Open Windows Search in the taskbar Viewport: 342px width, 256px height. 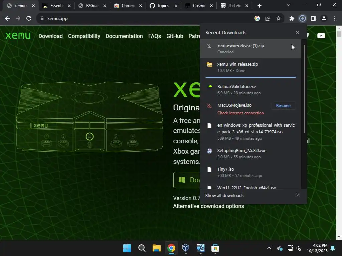(x=142, y=248)
